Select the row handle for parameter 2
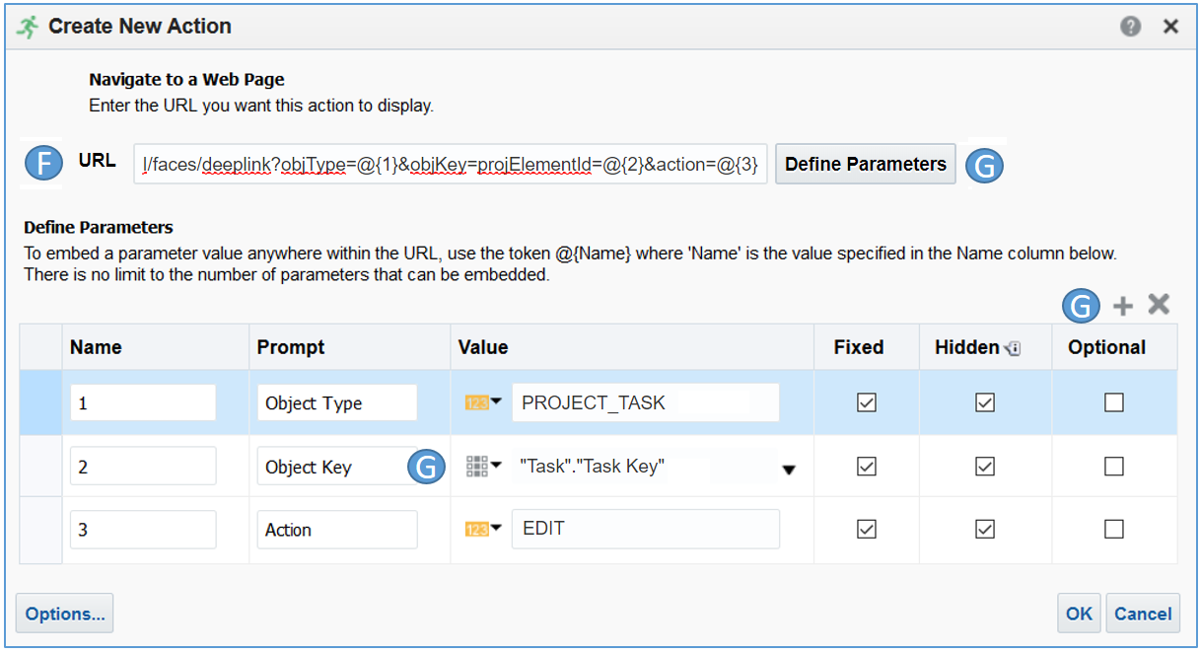The image size is (1200, 654). [40, 467]
